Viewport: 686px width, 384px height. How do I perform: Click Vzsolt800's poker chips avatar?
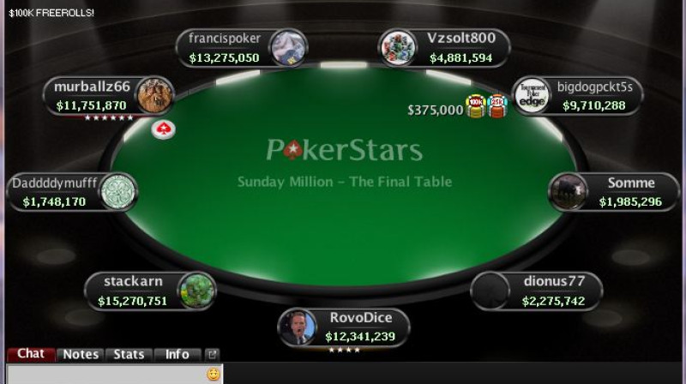click(x=398, y=48)
